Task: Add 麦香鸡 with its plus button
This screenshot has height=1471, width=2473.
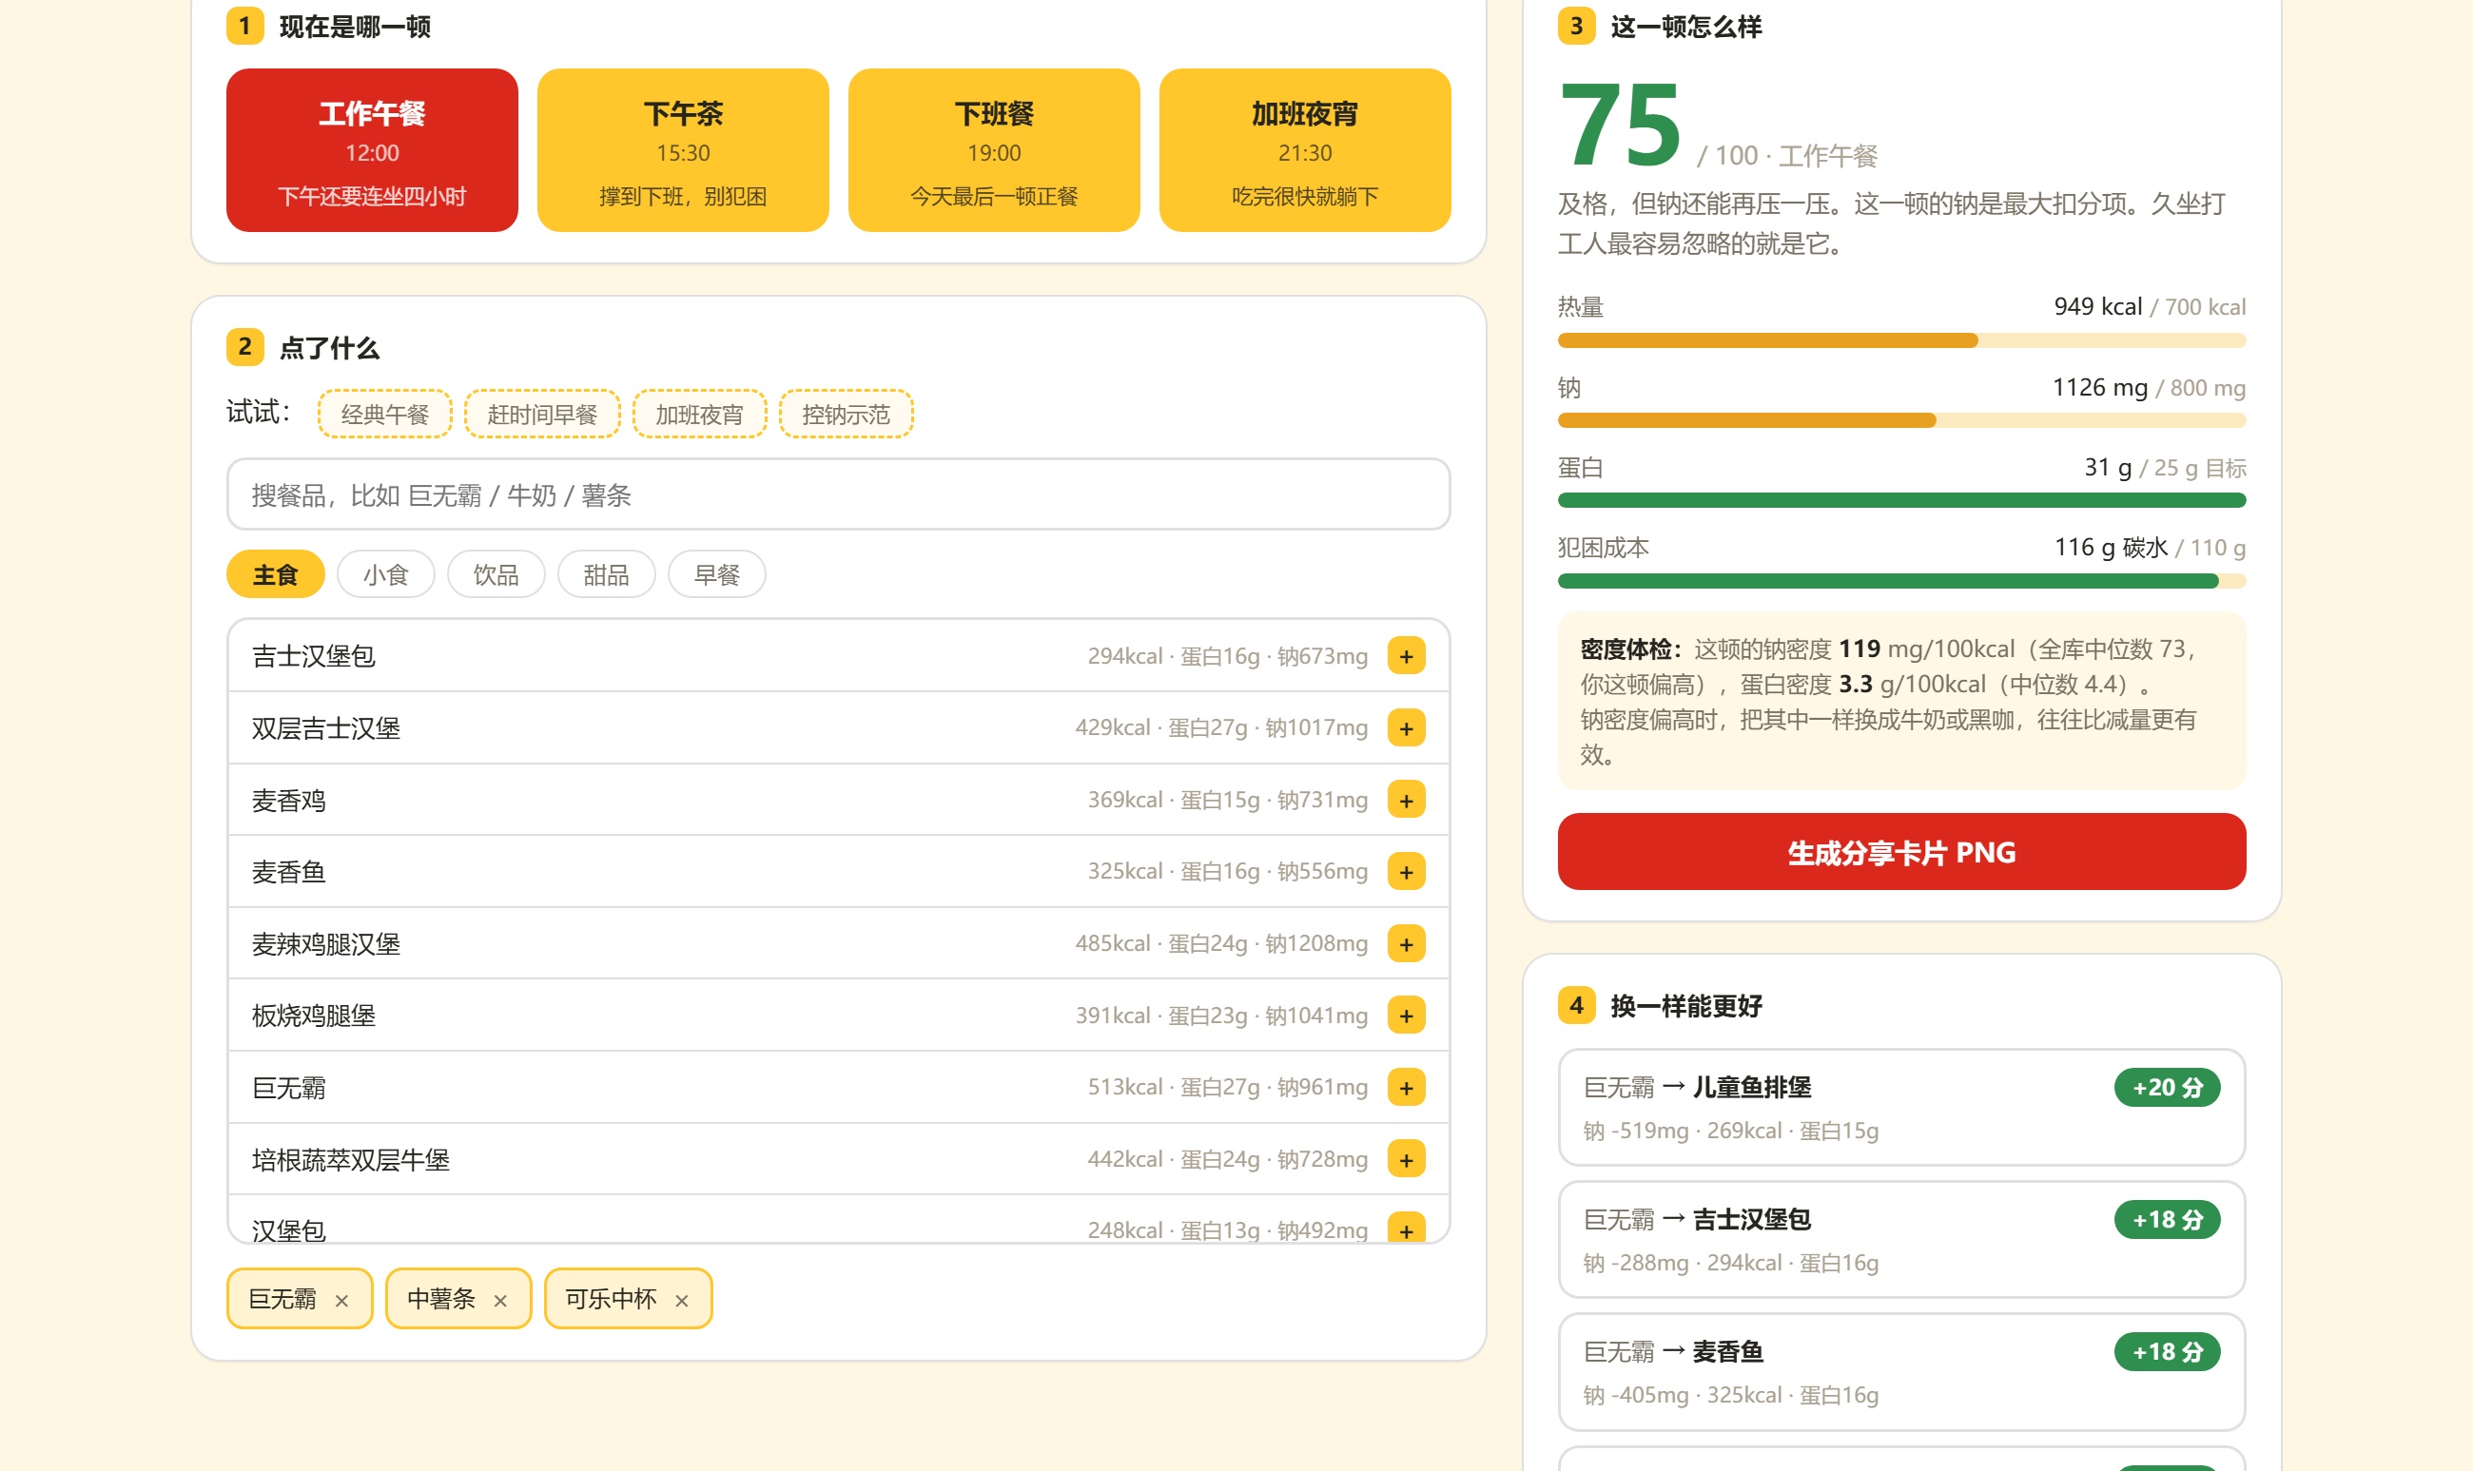Action: (1406, 800)
